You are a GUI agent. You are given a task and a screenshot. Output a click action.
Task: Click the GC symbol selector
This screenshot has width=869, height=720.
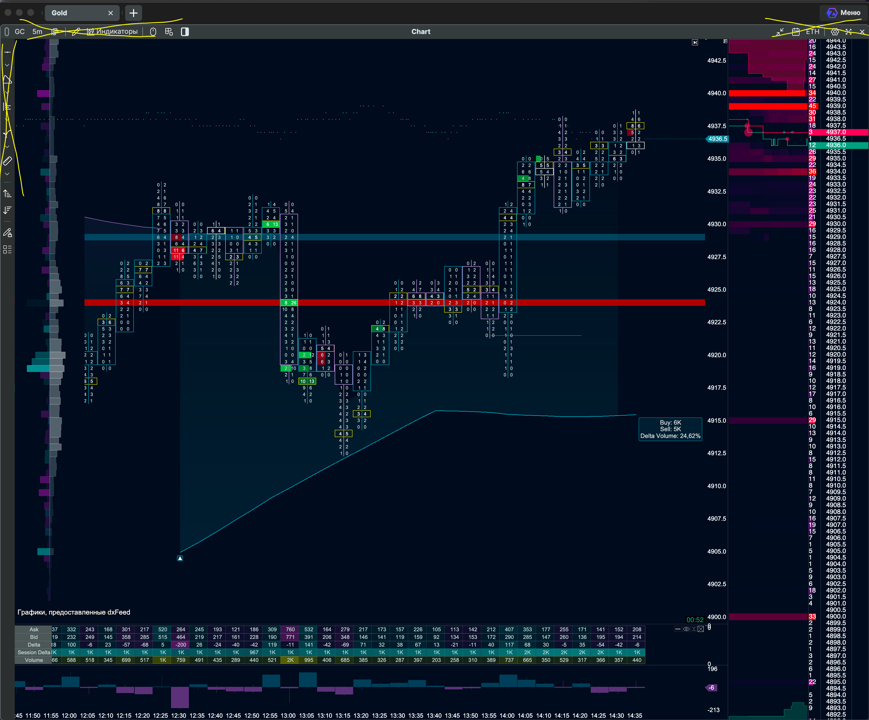coord(20,31)
